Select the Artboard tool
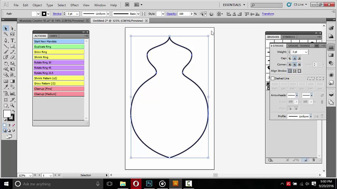 point(6,100)
